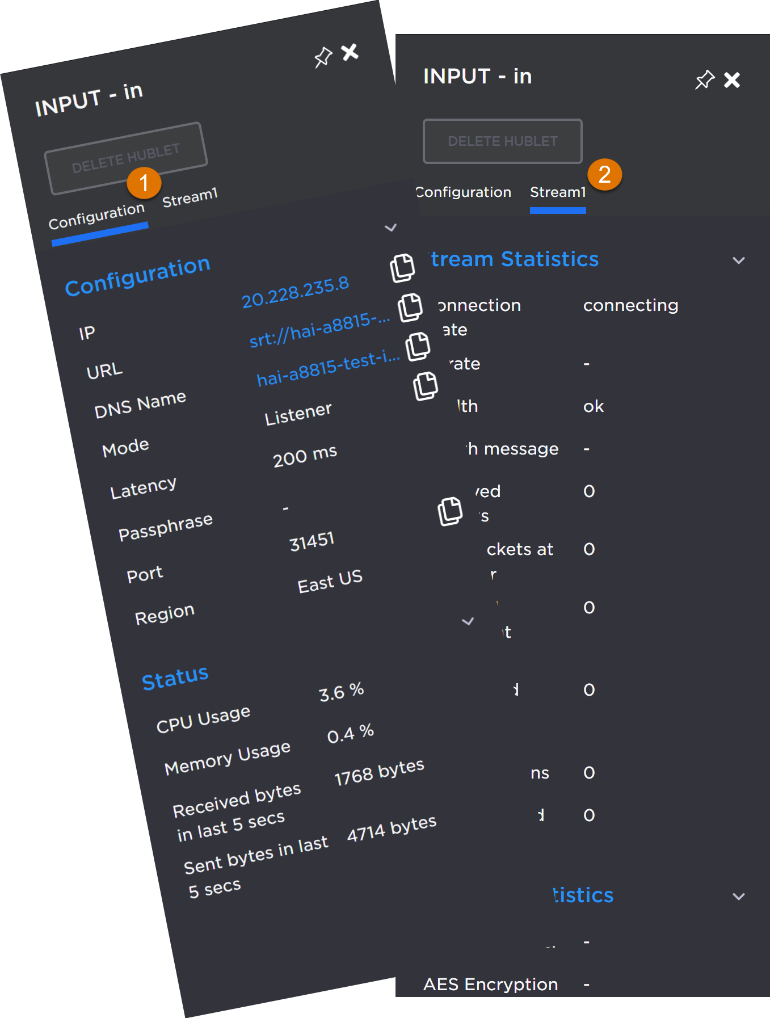
Task: Collapse the Status section chevron
Action: (468, 621)
